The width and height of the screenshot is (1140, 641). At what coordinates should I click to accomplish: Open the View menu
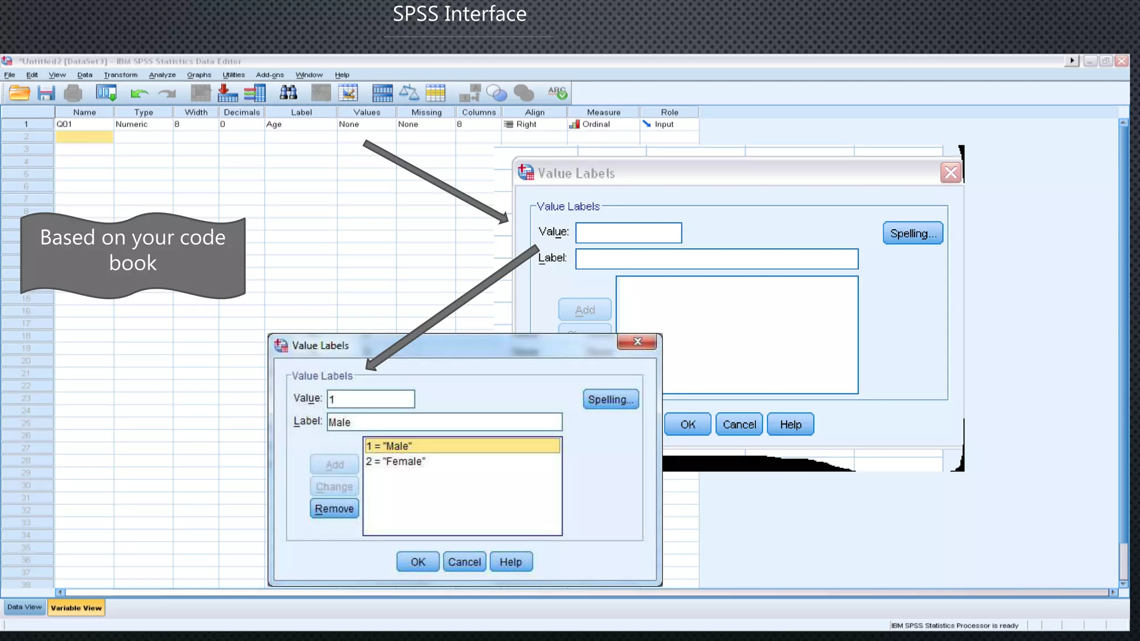point(57,75)
